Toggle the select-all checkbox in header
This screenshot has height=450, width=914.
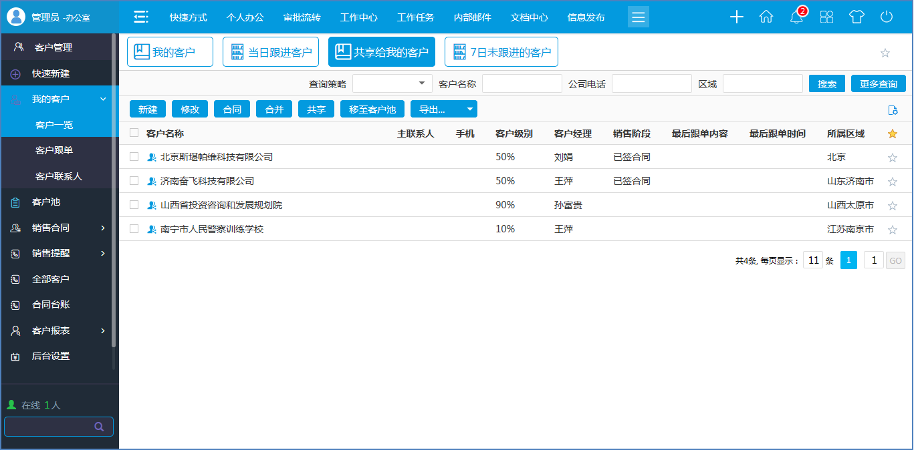pos(134,133)
